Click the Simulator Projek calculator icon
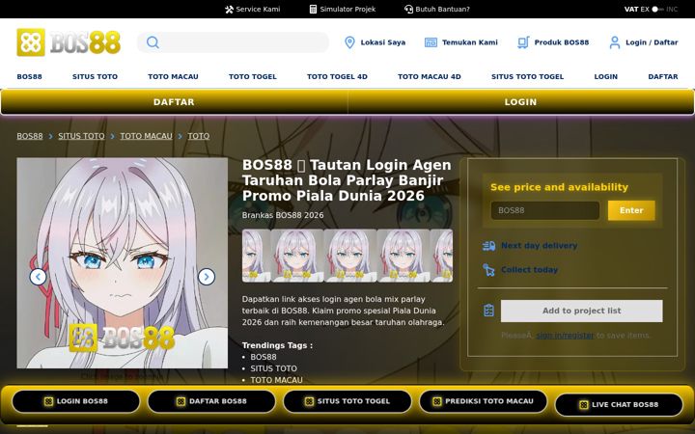The width and height of the screenshot is (695, 434). [x=313, y=10]
